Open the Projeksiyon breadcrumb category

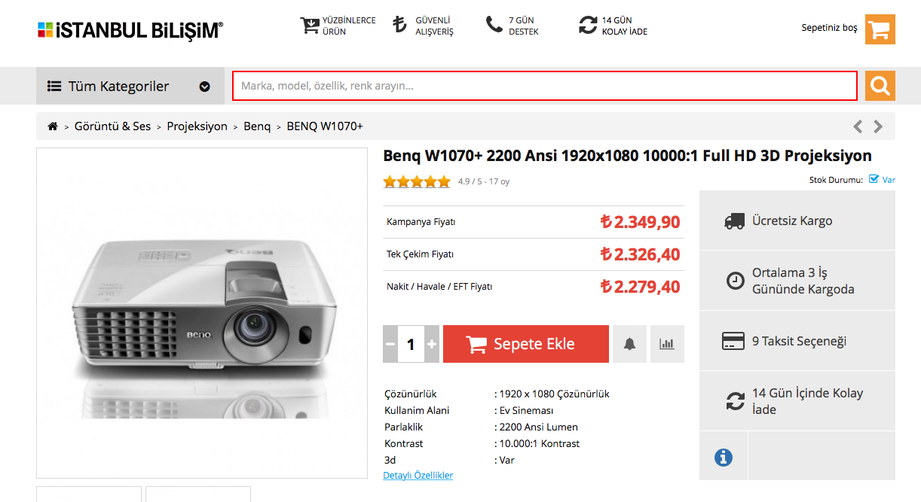pos(197,126)
